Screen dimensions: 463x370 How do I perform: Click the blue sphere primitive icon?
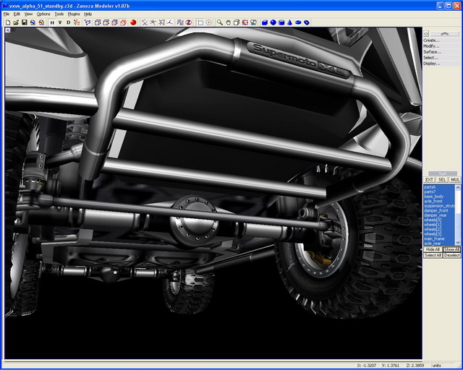click(273, 22)
